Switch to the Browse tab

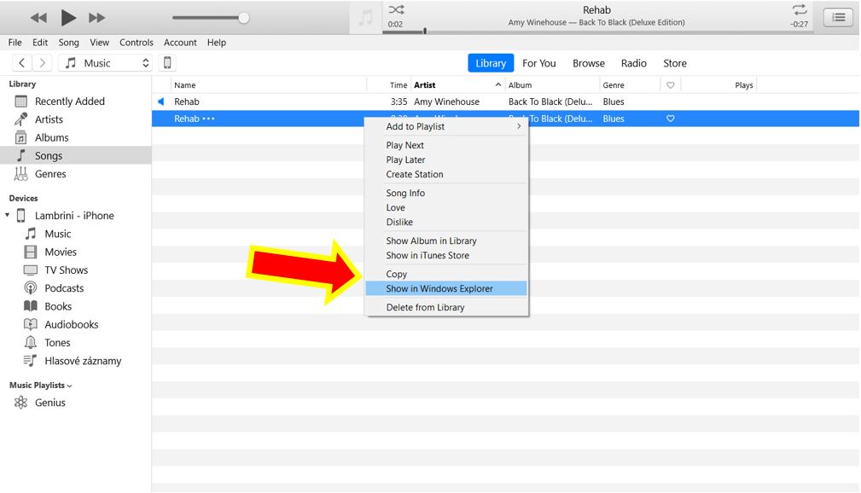[588, 63]
